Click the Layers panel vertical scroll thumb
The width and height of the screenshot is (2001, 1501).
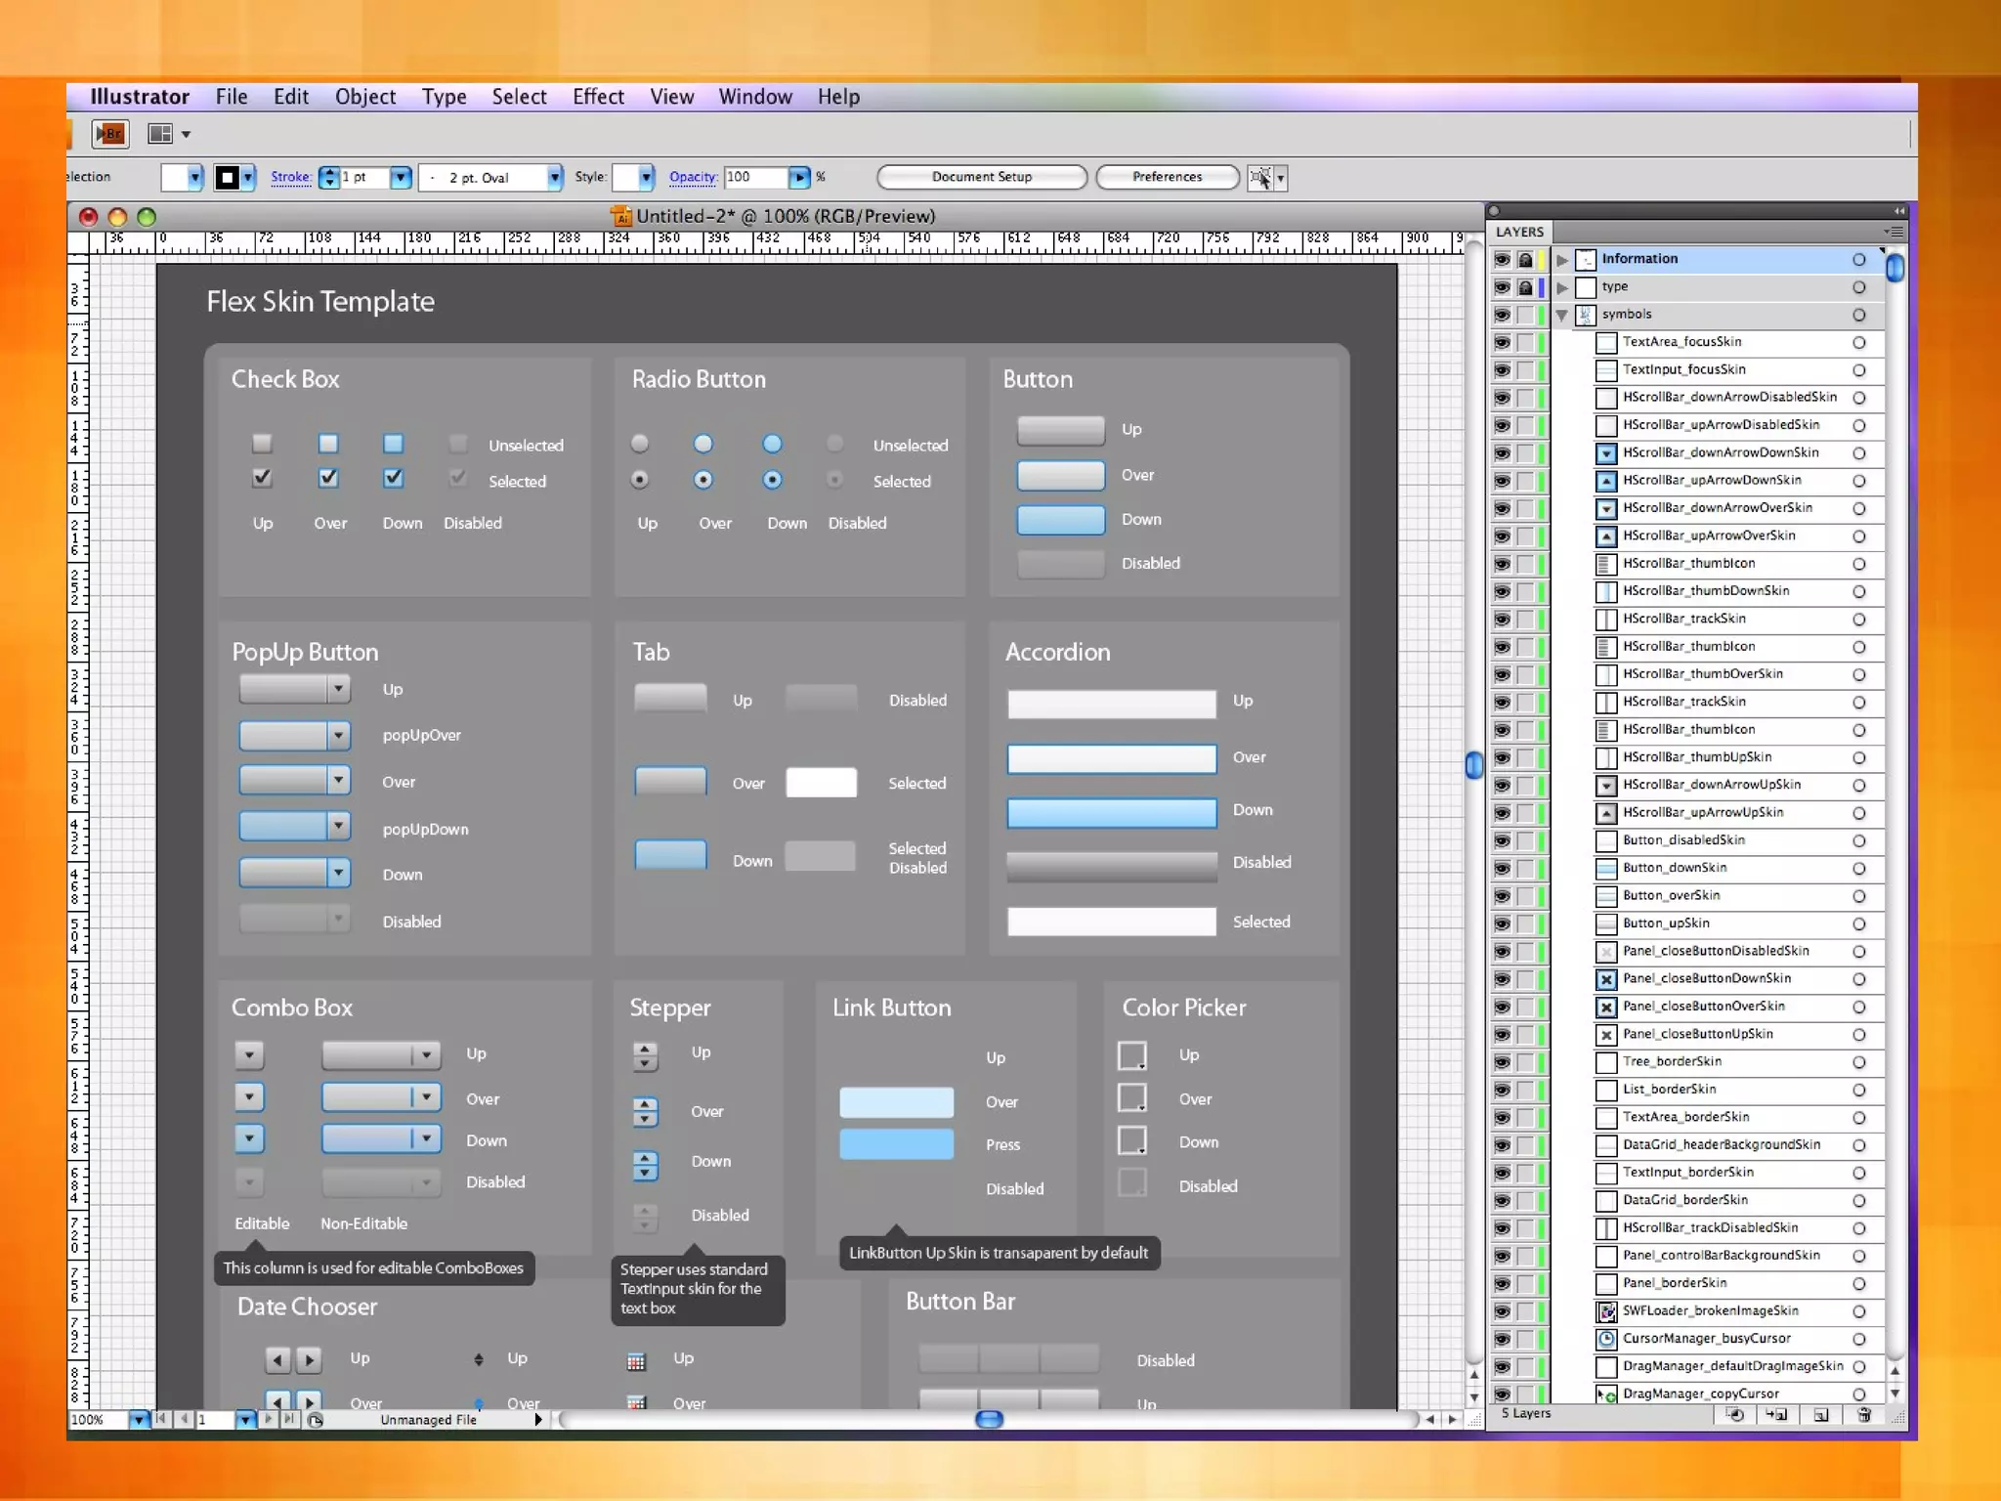pos(1895,268)
